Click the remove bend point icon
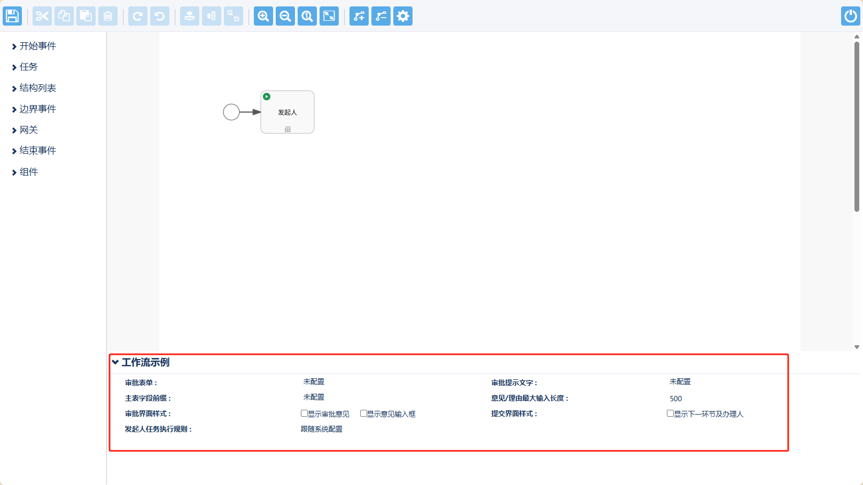The height and width of the screenshot is (485, 863). (381, 16)
